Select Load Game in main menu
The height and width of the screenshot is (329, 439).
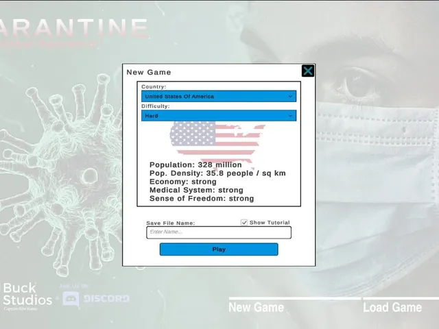(x=392, y=308)
